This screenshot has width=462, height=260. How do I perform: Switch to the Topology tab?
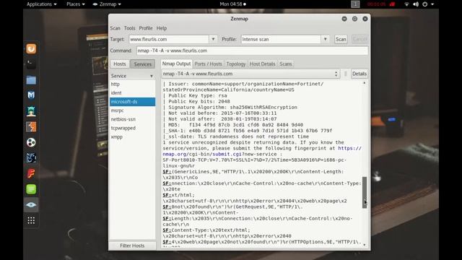click(x=236, y=64)
